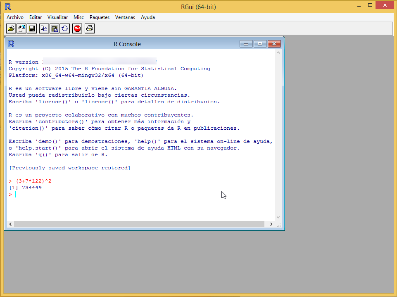Stop current computation with the STOP icon

click(77, 29)
